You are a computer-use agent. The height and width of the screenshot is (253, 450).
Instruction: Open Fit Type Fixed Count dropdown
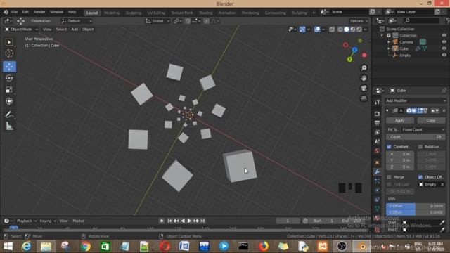click(x=423, y=129)
